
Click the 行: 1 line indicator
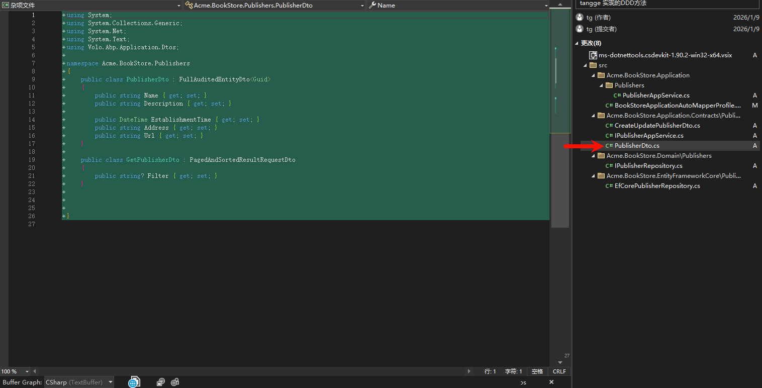pyautogui.click(x=490, y=371)
